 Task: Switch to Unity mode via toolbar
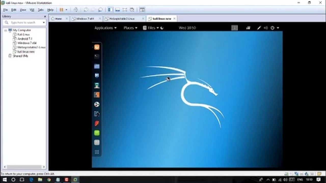[132, 10]
